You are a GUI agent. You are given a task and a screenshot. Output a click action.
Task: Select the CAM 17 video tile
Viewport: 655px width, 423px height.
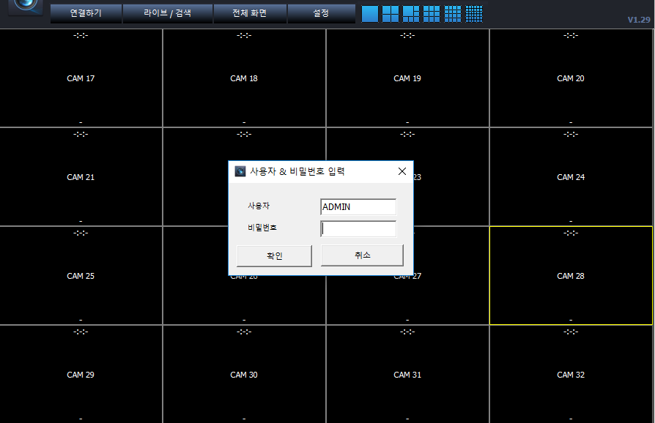pos(81,78)
